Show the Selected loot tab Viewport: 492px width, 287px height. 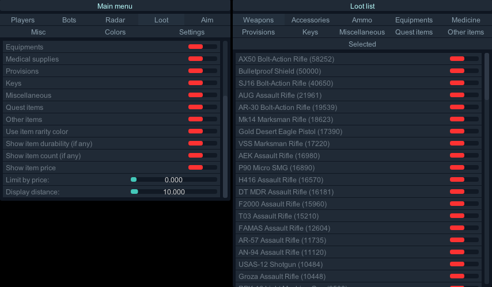tap(362, 44)
